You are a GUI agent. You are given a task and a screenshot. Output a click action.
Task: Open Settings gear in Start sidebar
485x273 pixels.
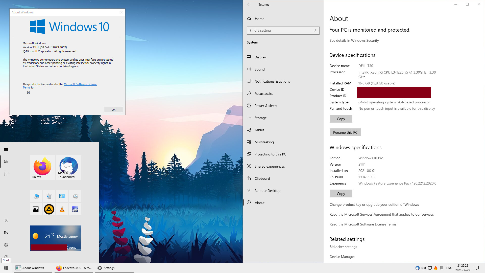coord(6,245)
